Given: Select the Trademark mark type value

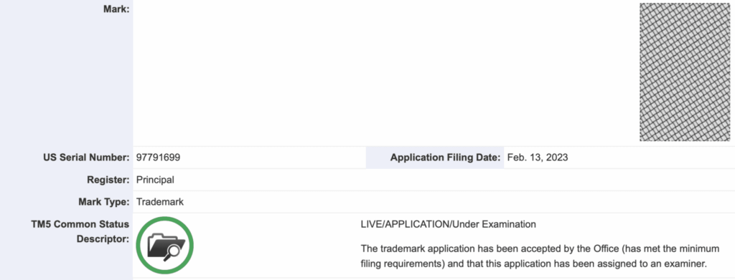Looking at the screenshot, I should pyautogui.click(x=160, y=203).
